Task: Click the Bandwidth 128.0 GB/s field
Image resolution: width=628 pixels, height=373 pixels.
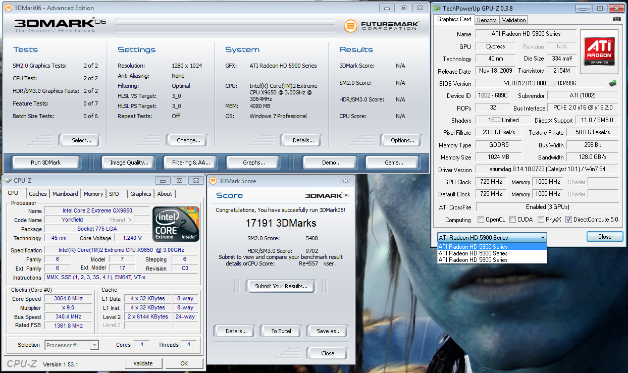Action: pos(593,157)
